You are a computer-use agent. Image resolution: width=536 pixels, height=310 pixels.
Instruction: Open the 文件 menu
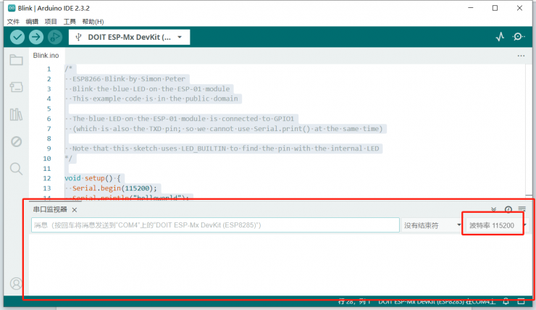click(13, 22)
